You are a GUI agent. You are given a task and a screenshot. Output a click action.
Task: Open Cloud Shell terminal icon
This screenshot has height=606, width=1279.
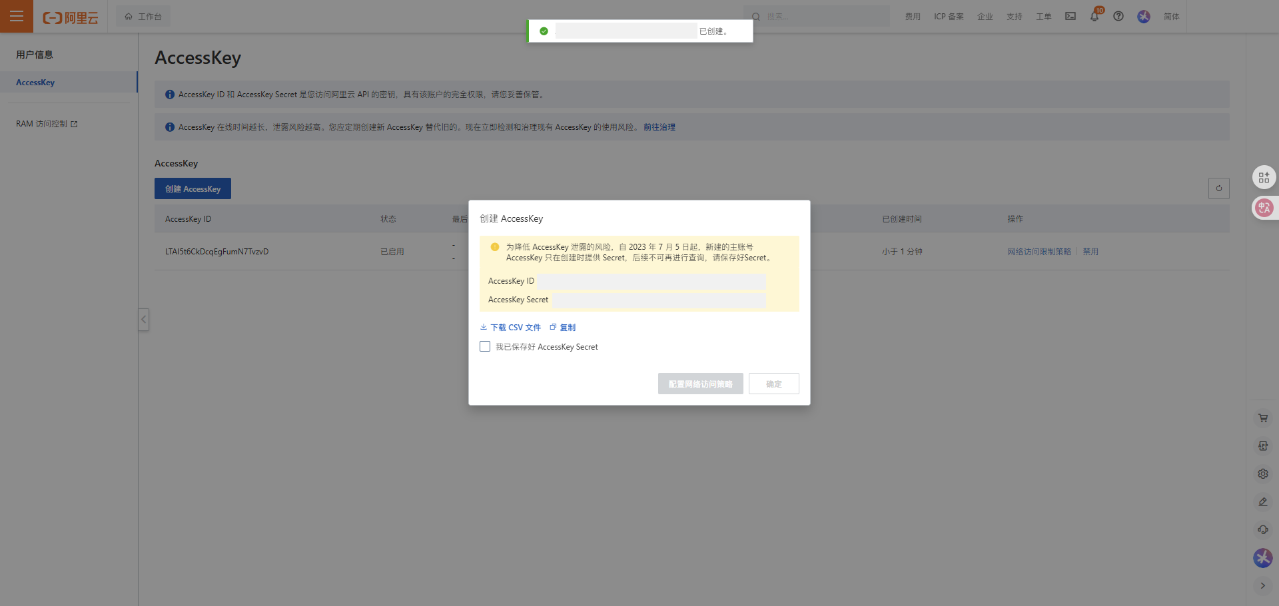point(1070,16)
